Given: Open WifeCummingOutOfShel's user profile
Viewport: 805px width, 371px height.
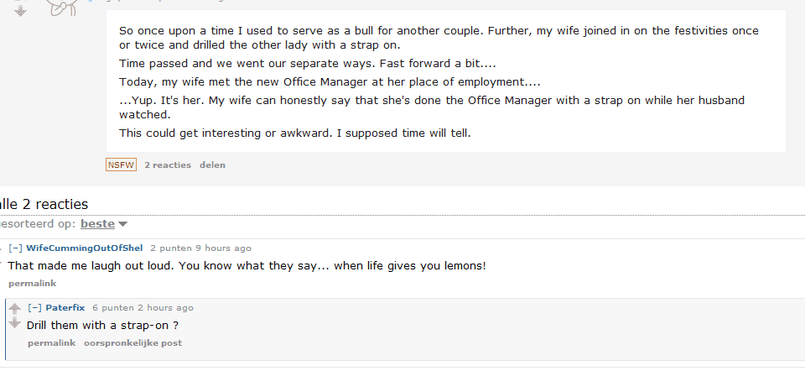Looking at the screenshot, I should (85, 248).
